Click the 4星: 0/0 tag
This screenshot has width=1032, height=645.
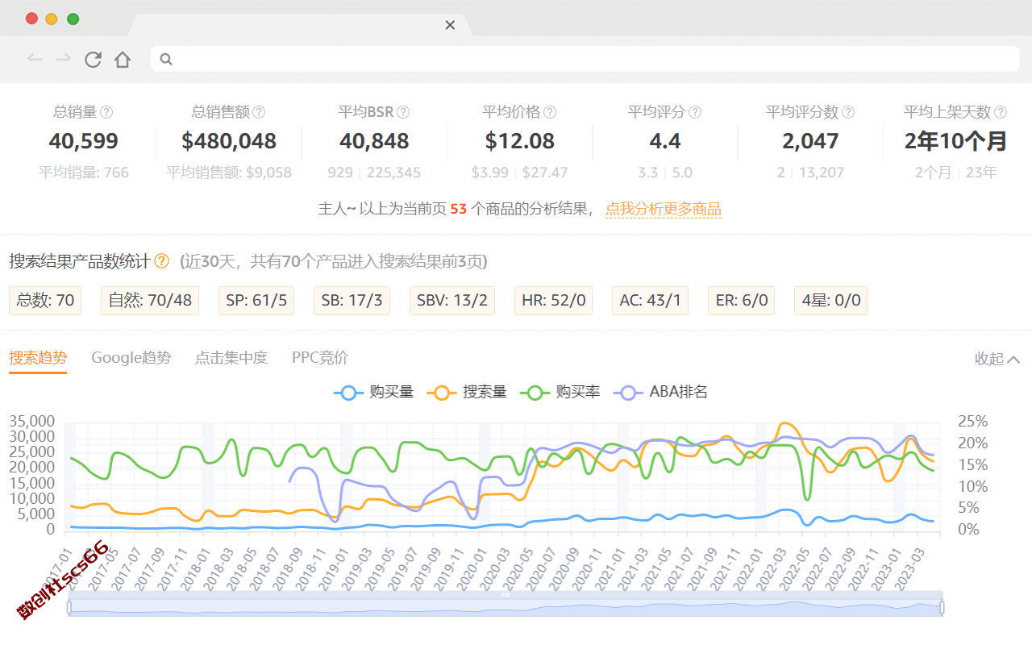click(x=830, y=301)
